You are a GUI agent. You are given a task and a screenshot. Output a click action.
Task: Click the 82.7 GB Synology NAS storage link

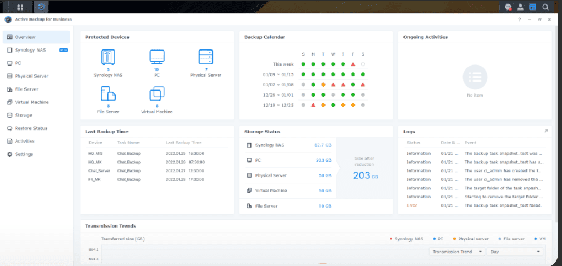pyautogui.click(x=323, y=145)
